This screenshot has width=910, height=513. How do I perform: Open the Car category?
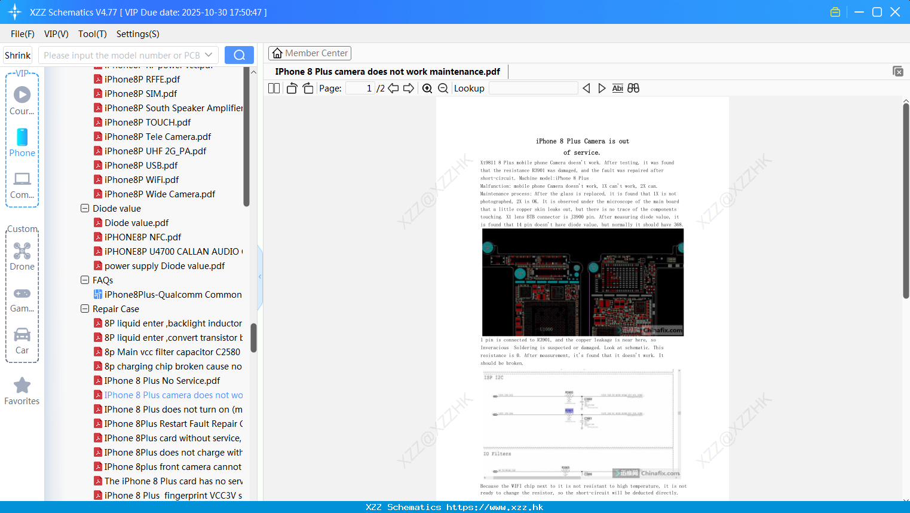pos(22,341)
